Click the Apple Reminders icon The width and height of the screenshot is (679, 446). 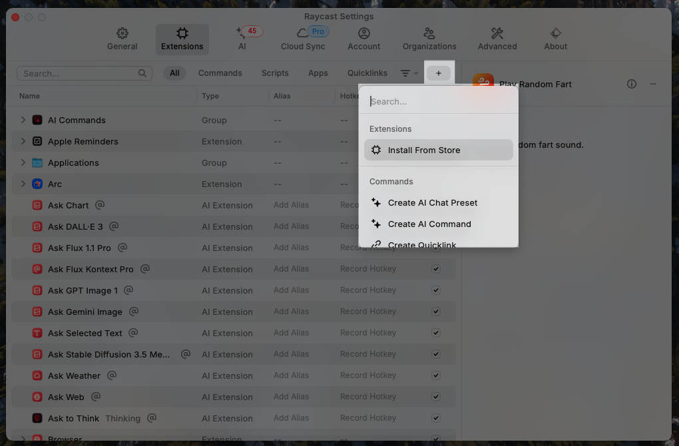click(x=37, y=141)
